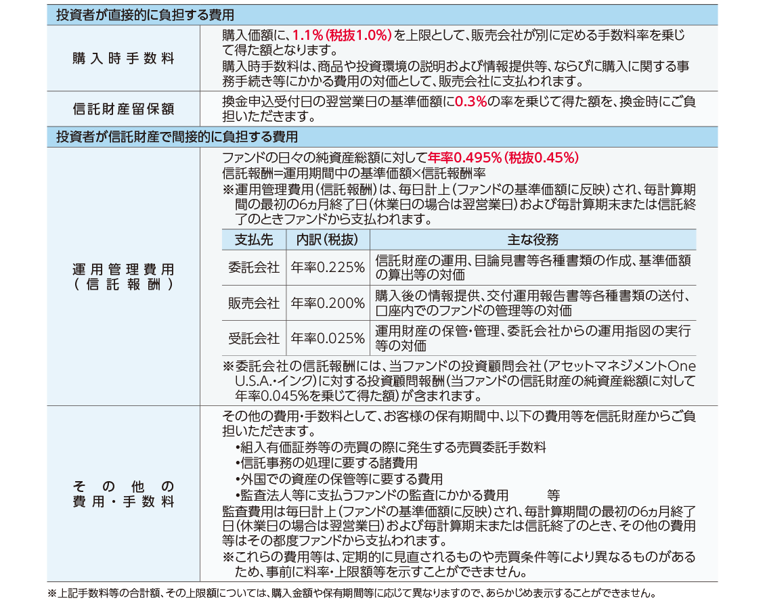Image resolution: width=765 pixels, height=605 pixels.
Task: Select the 販売会社 cell
Action: pos(253,303)
